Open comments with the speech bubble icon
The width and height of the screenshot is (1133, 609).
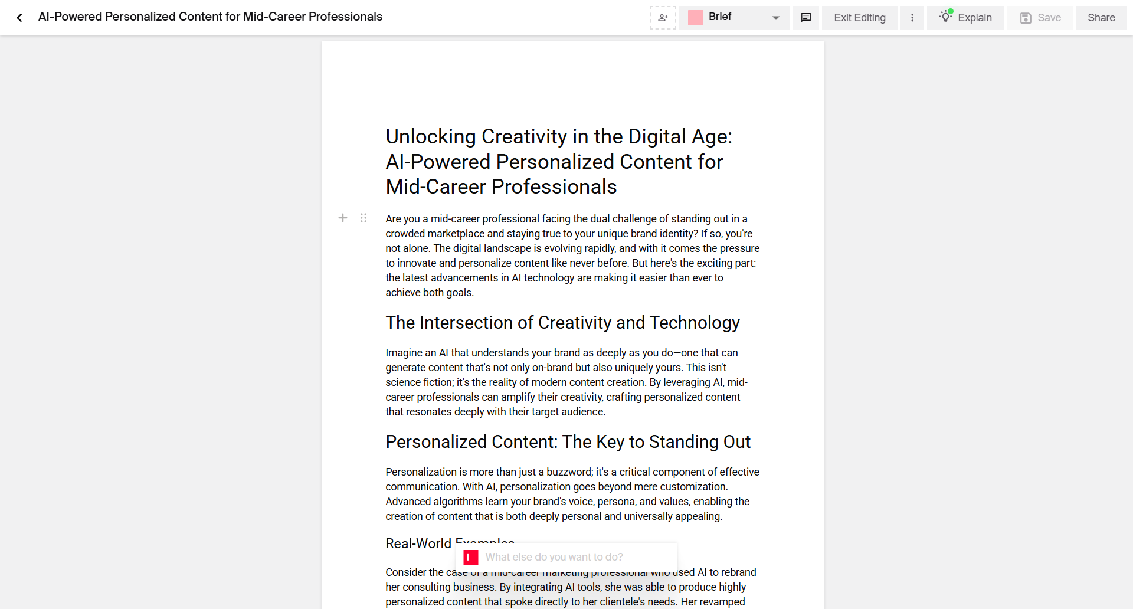(805, 17)
